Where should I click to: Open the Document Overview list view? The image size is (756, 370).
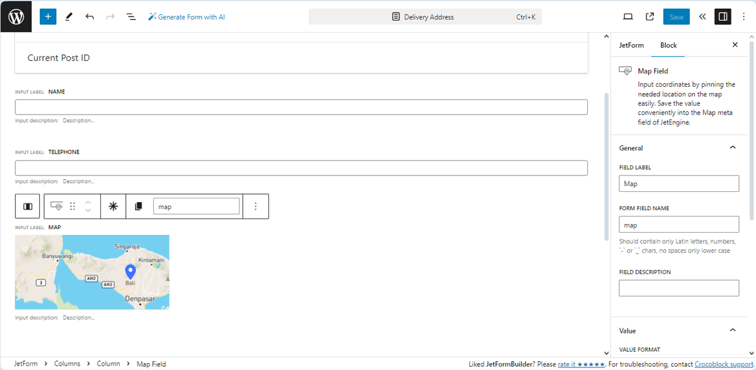pyautogui.click(x=131, y=16)
